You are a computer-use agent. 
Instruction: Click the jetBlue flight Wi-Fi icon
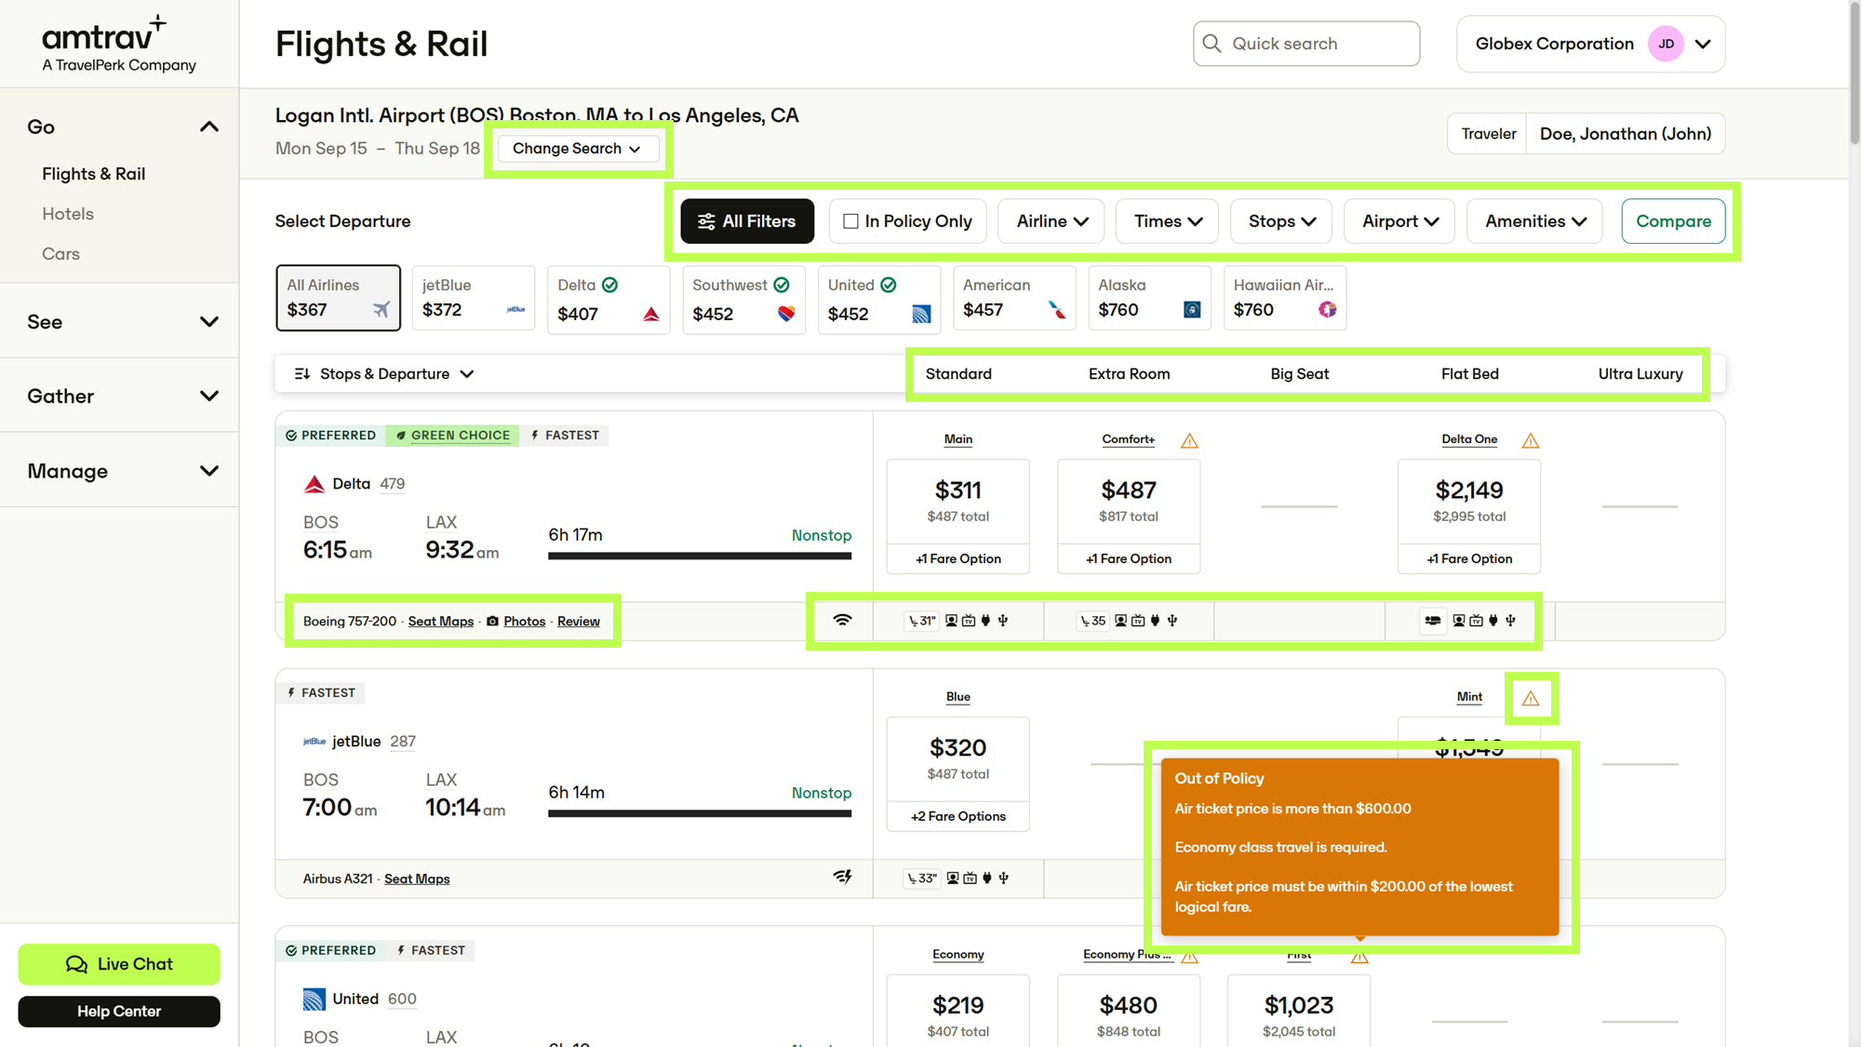coord(842,877)
